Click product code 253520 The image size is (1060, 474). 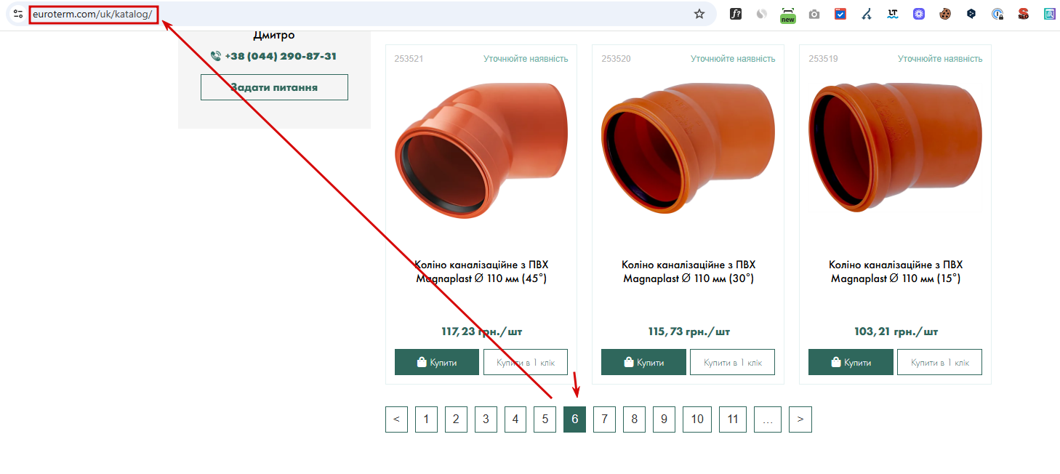(616, 59)
